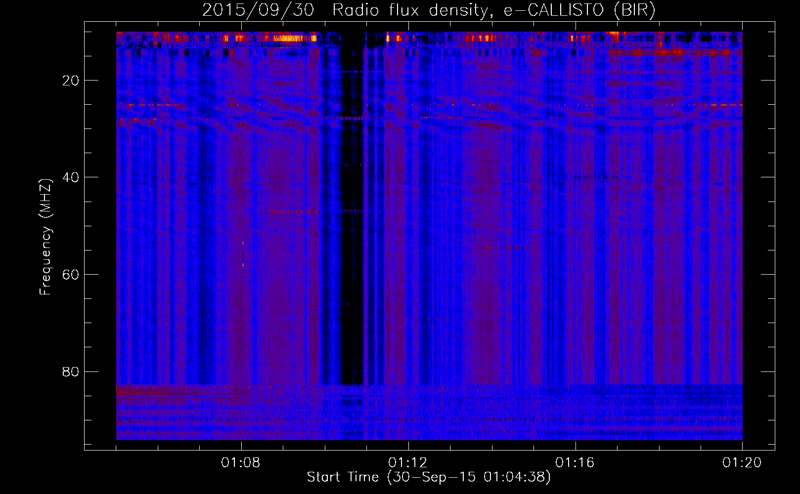Click the 40 MHz frequency tick label
The width and height of the screenshot is (800, 494).
click(71, 177)
